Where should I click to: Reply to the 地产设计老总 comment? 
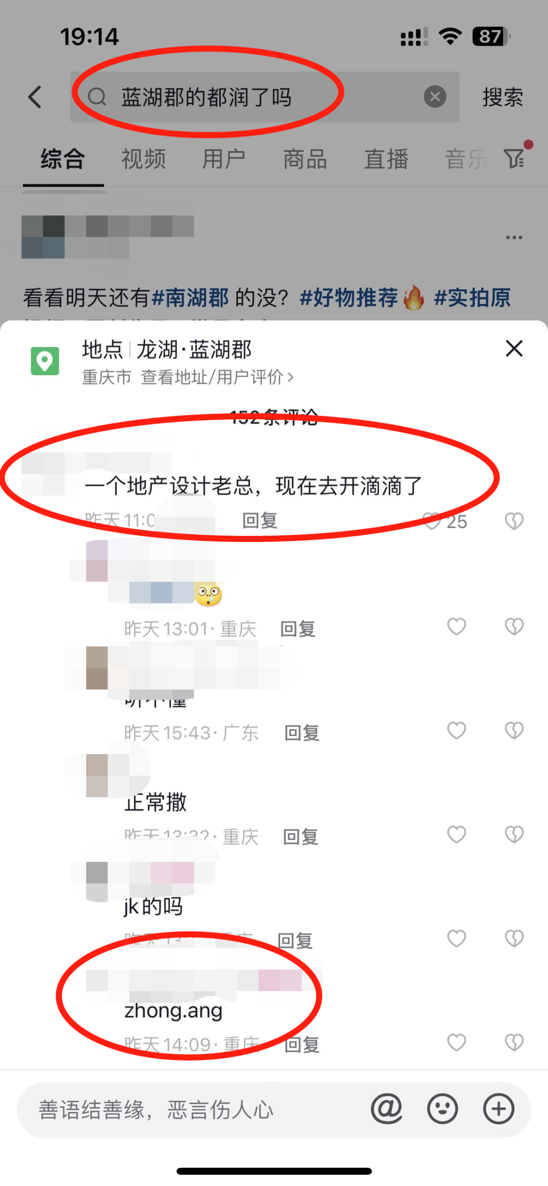click(260, 521)
